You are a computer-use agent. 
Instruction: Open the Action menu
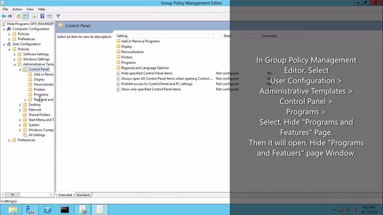tap(17, 10)
